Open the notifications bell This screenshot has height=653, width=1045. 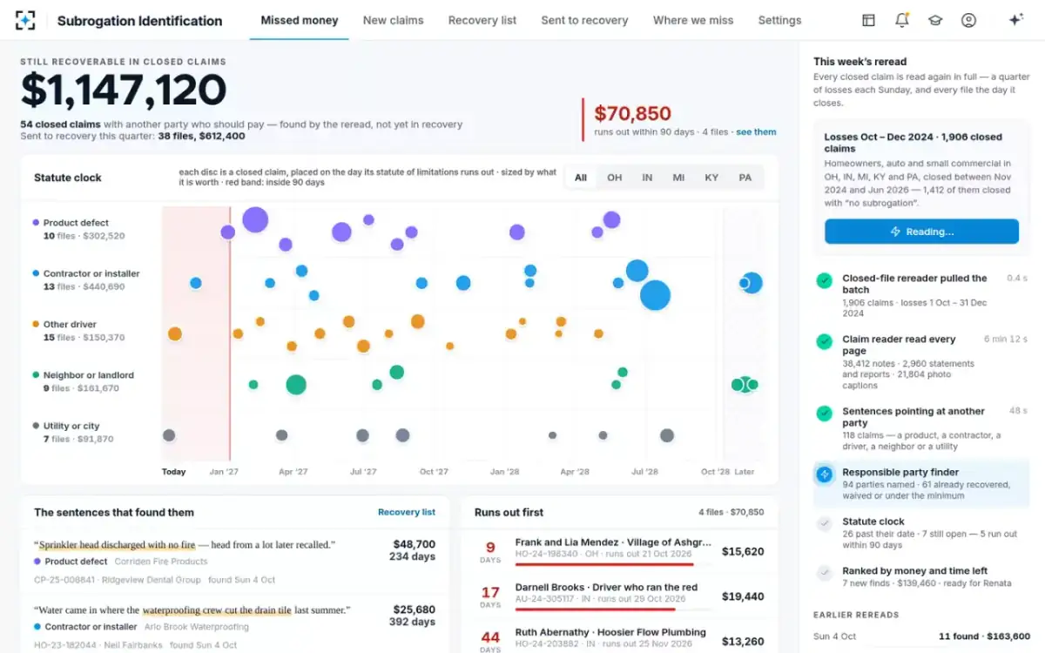pyautogui.click(x=902, y=20)
